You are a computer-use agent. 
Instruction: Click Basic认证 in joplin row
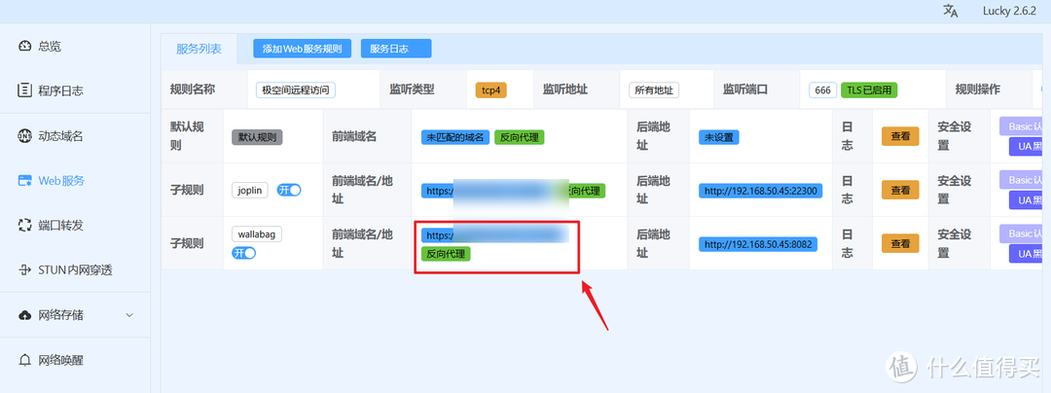click(x=1022, y=180)
